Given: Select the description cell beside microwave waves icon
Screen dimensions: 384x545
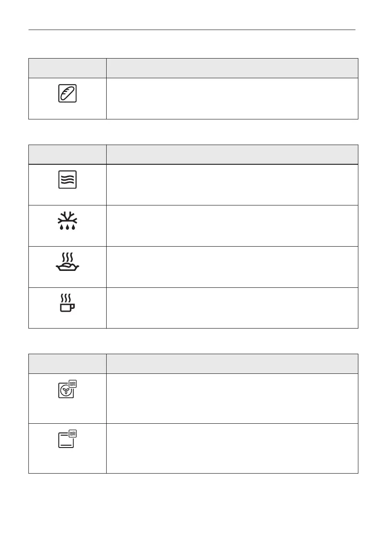Looking at the screenshot, I should click(232, 184).
